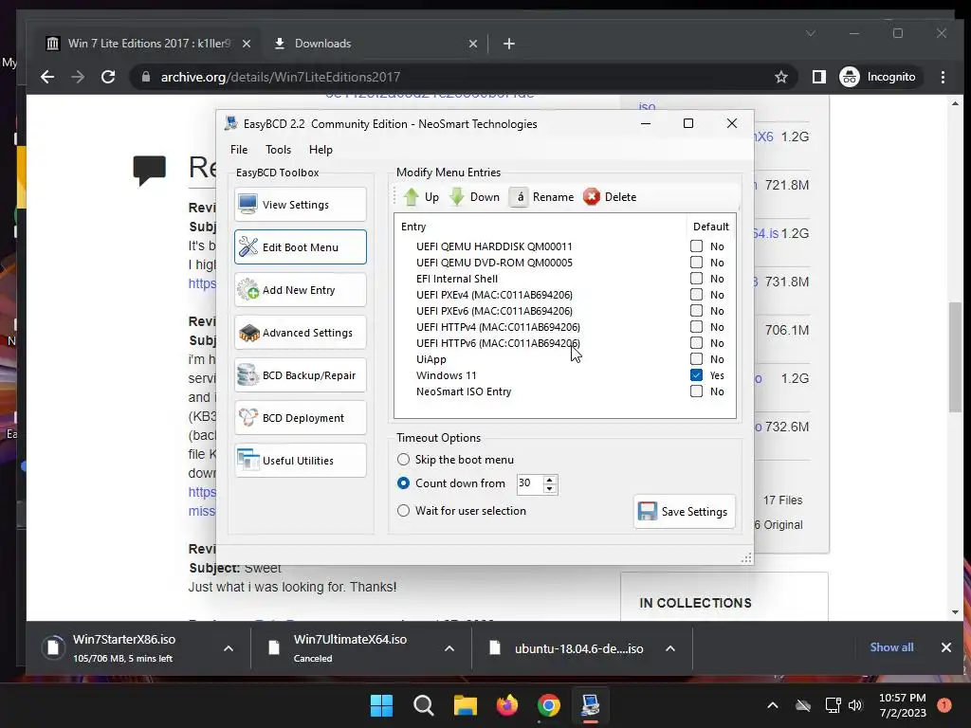Open Add New Entry section
The width and height of the screenshot is (971, 728).
(x=301, y=290)
